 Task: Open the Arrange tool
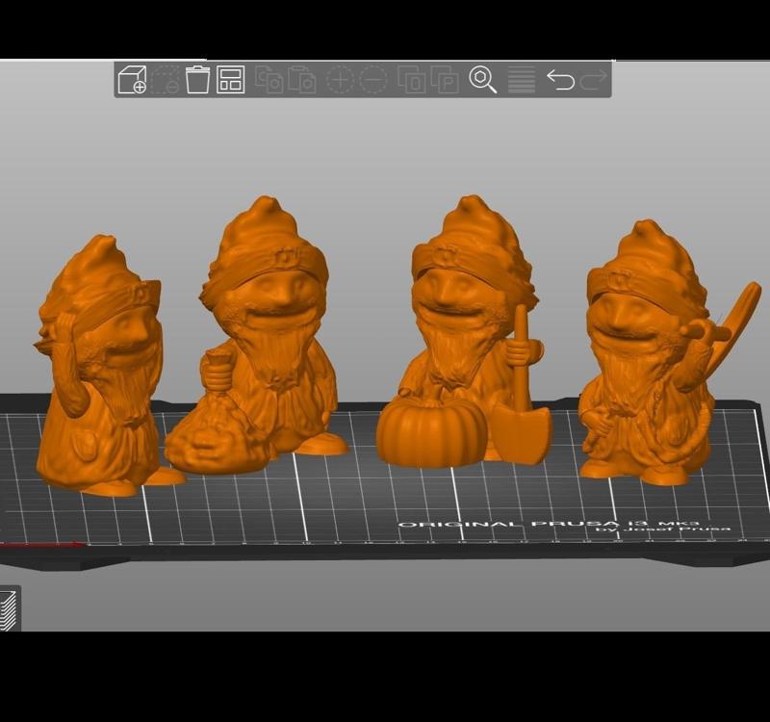[x=231, y=81]
